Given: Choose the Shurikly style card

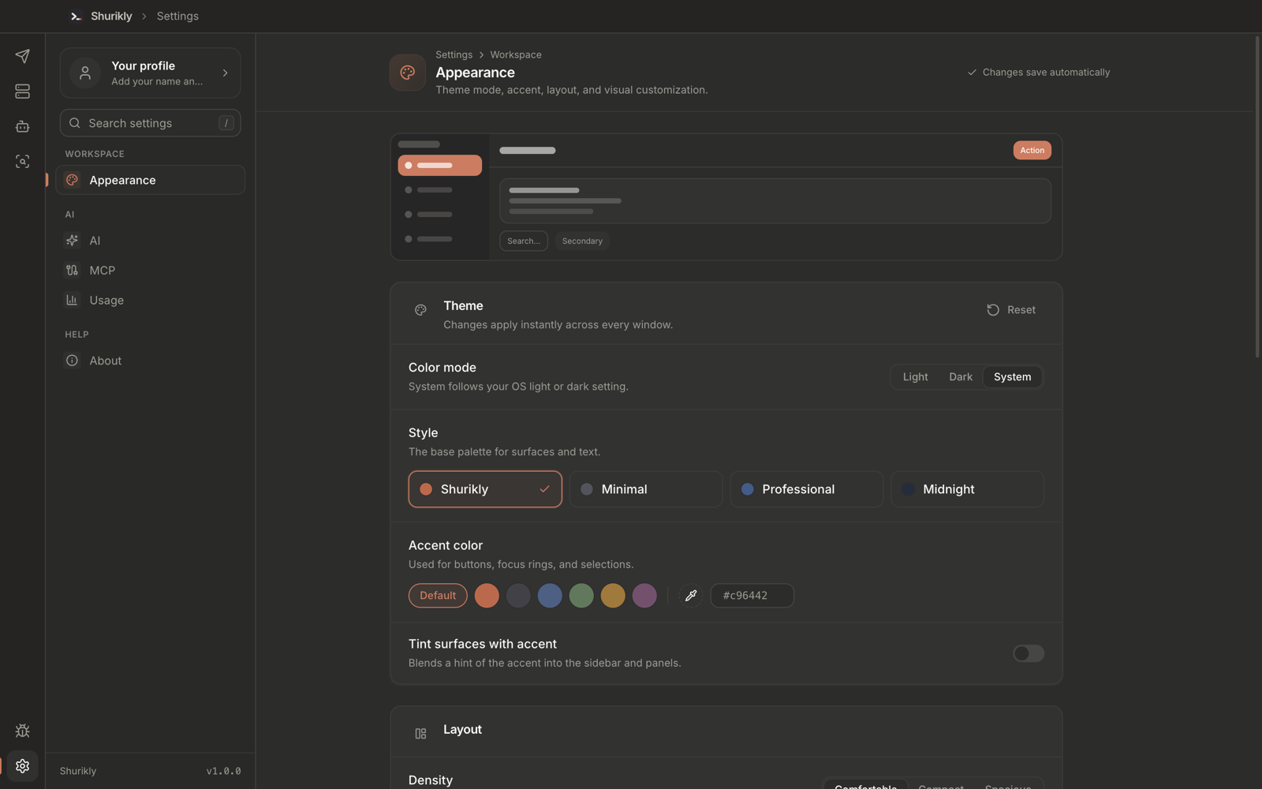Looking at the screenshot, I should pyautogui.click(x=485, y=489).
